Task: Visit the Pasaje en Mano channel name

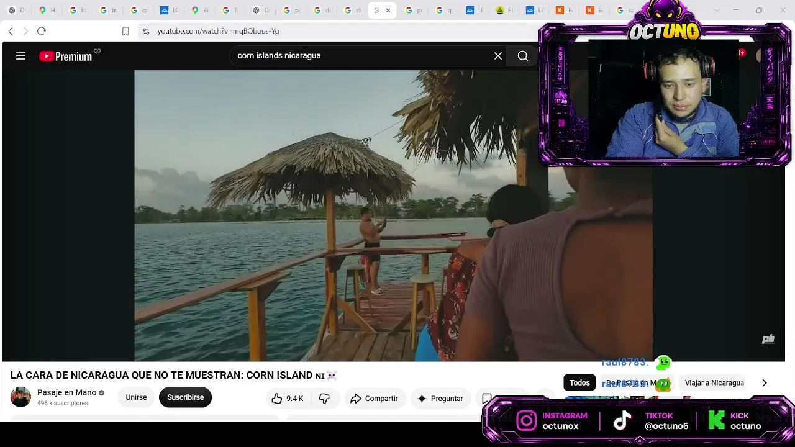Action: point(66,392)
